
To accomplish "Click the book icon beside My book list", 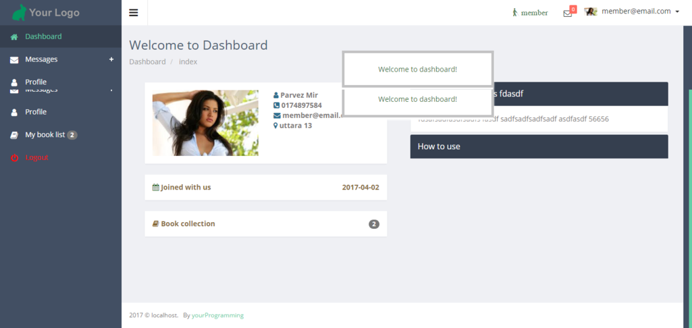I will [x=14, y=135].
